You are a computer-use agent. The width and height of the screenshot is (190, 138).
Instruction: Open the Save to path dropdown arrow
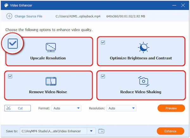[92, 131]
